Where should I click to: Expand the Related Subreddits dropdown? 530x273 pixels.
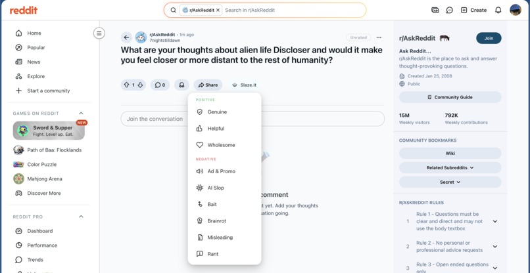(x=450, y=168)
